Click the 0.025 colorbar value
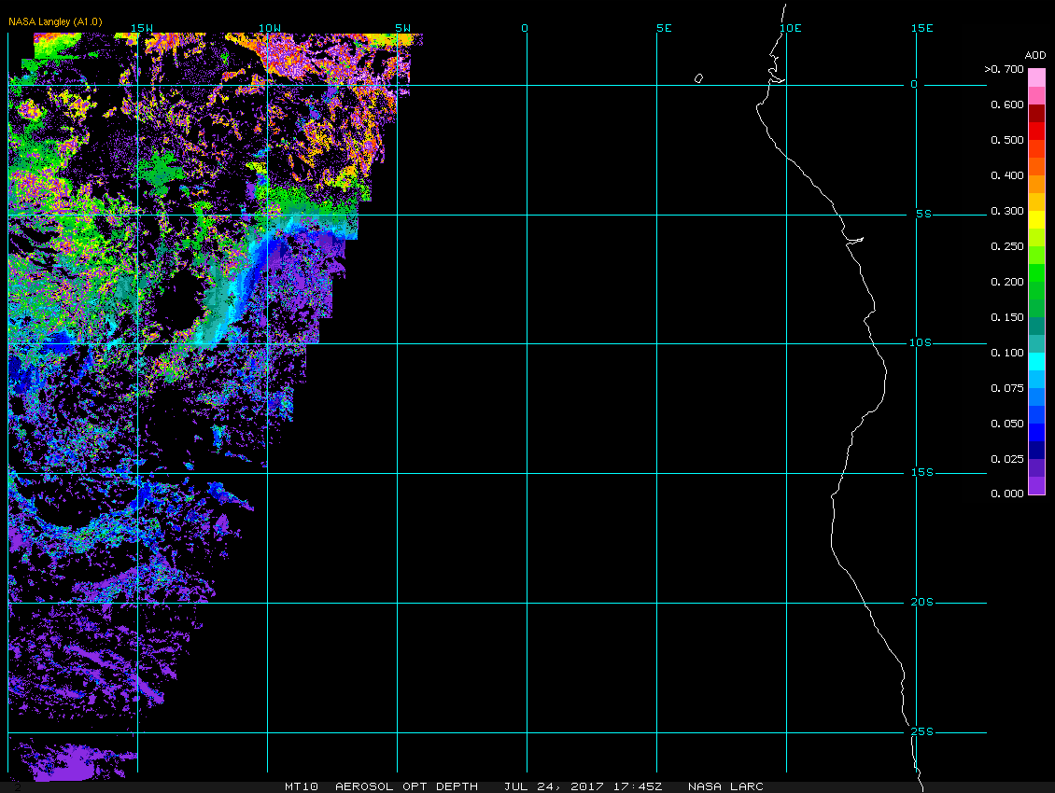Viewport: 1055px width, 793px height. pyautogui.click(x=1007, y=459)
